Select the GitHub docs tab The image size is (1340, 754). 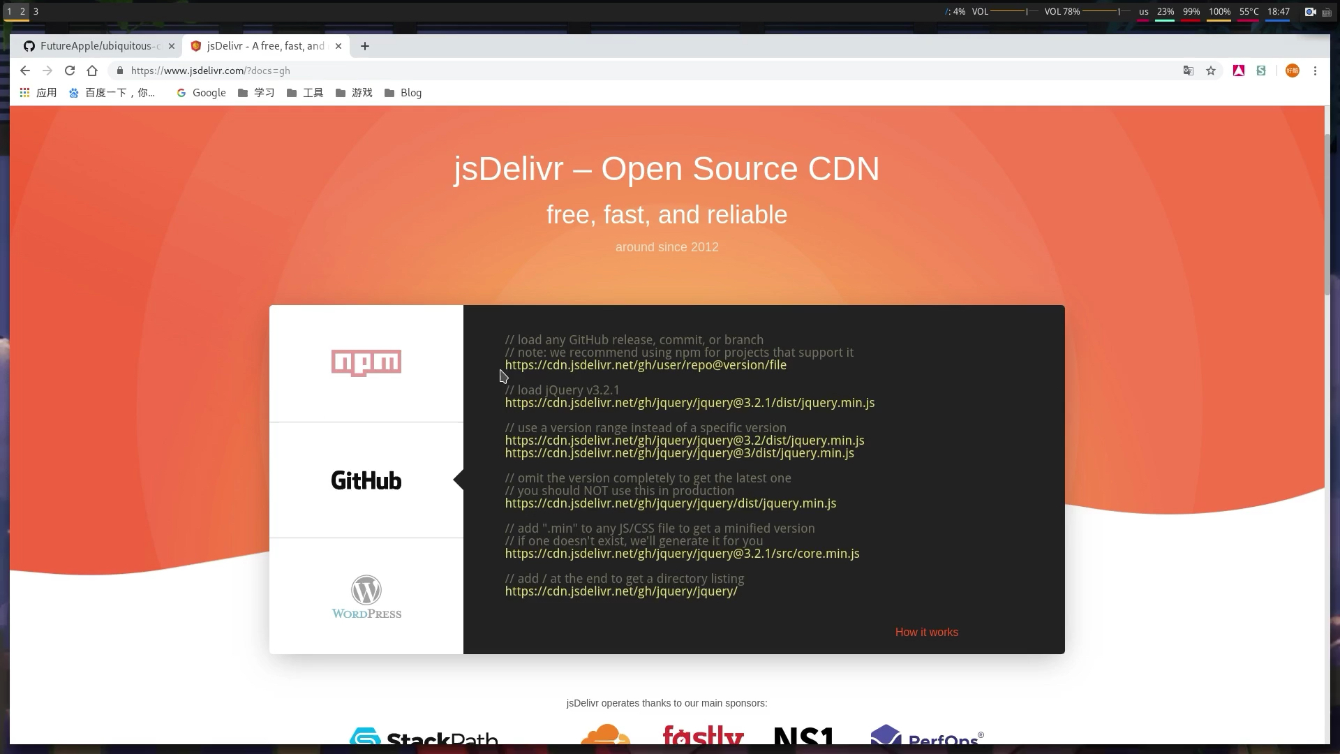coord(366,480)
